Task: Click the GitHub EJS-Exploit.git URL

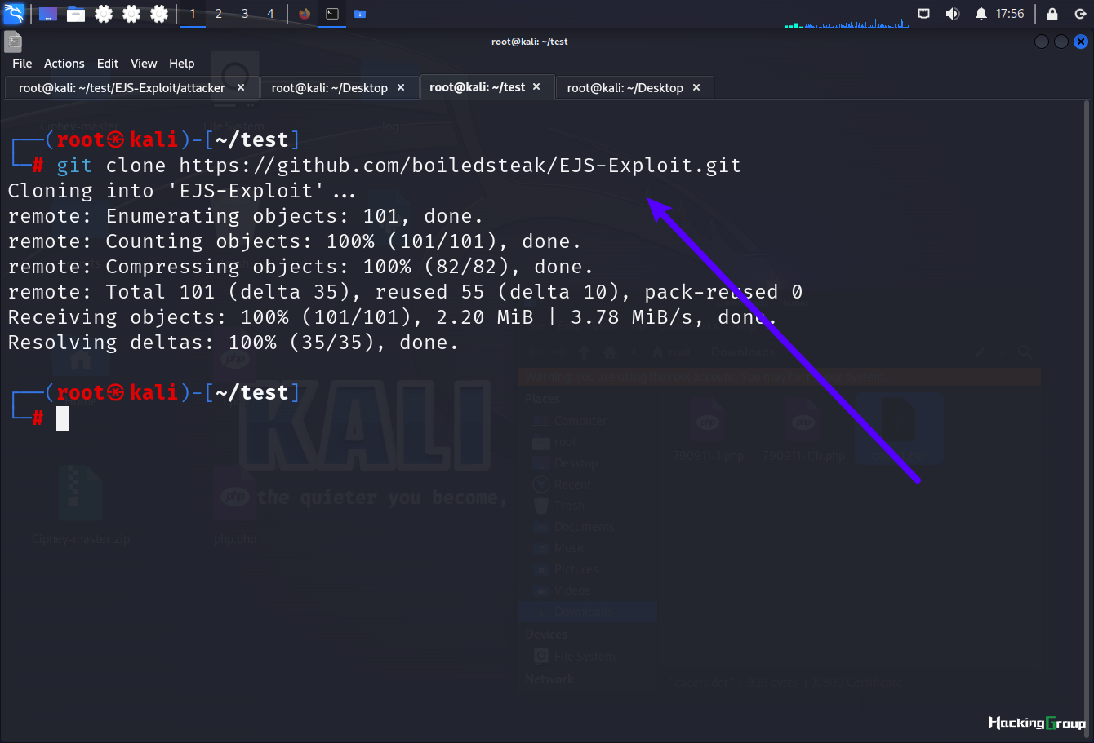Action: [x=460, y=166]
